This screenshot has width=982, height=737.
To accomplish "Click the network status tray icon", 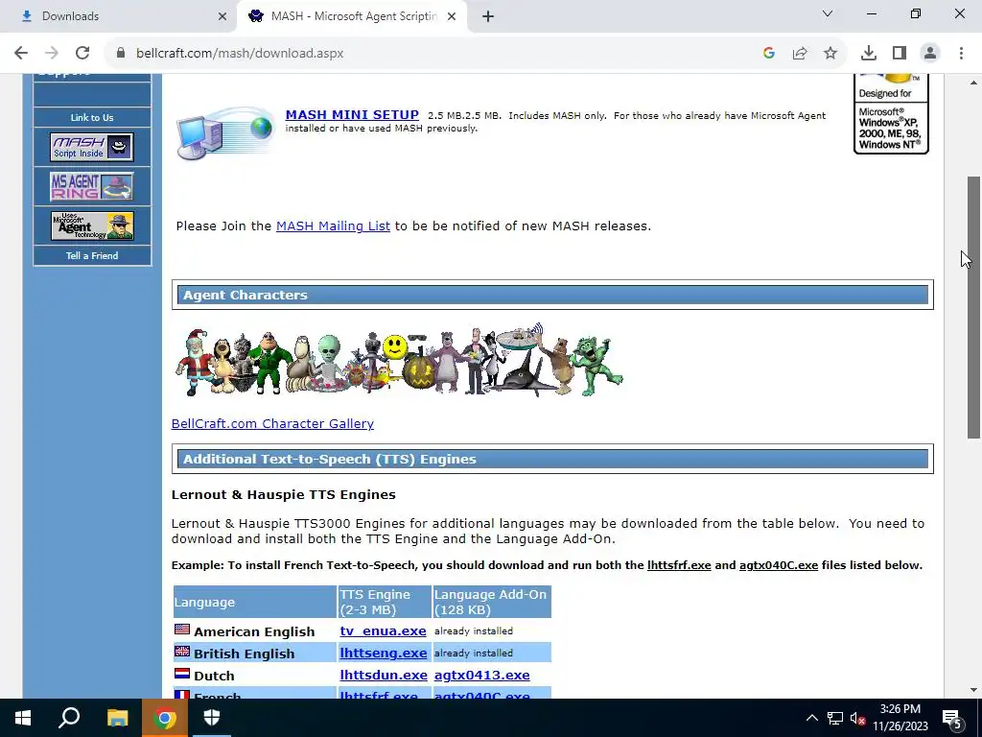I will tap(835, 718).
